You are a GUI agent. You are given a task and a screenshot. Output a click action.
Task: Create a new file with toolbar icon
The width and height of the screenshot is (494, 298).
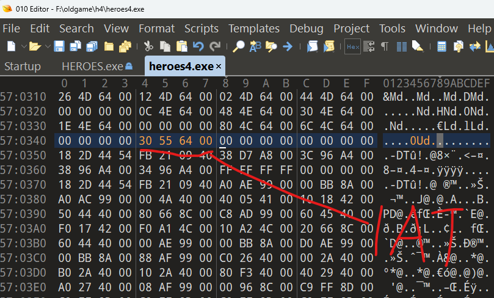[12, 46]
